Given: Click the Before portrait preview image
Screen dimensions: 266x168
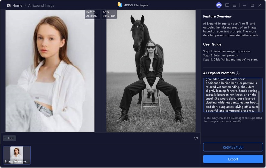Looking at the screenshot, I should pos(50,71).
